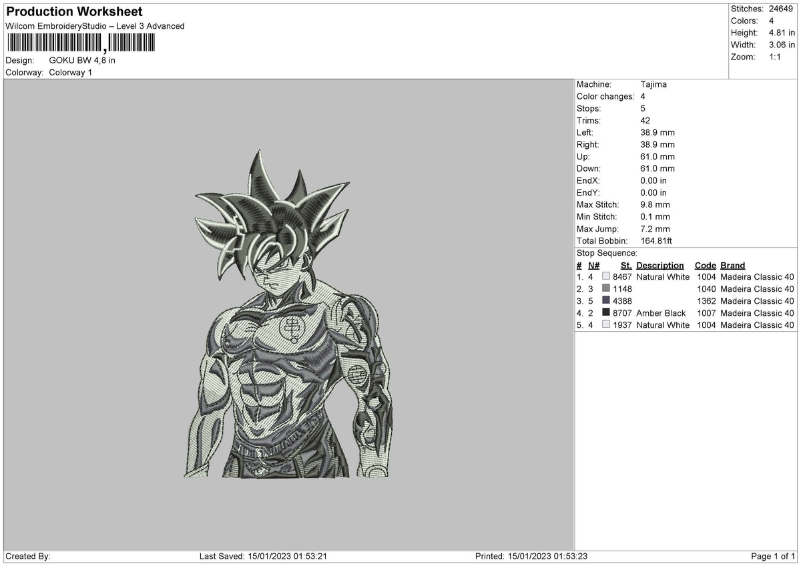Click the N# column header
801x566 pixels.
593,265
